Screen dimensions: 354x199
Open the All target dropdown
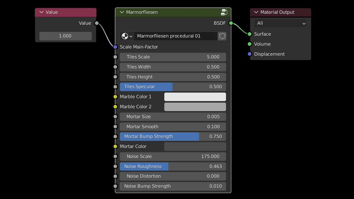[x=280, y=23]
